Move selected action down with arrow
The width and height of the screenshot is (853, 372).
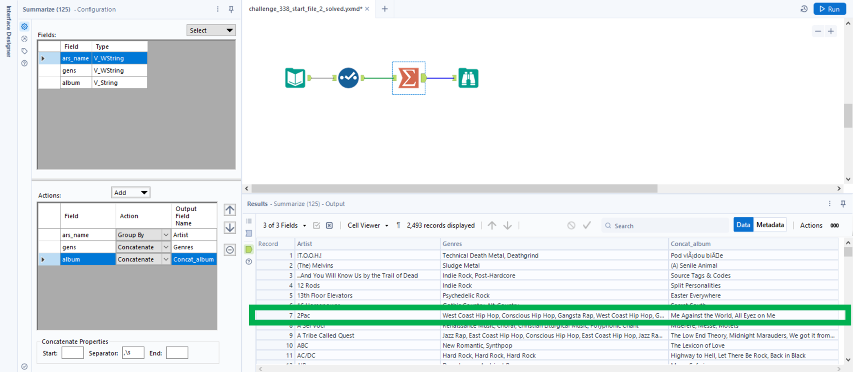pyautogui.click(x=230, y=228)
